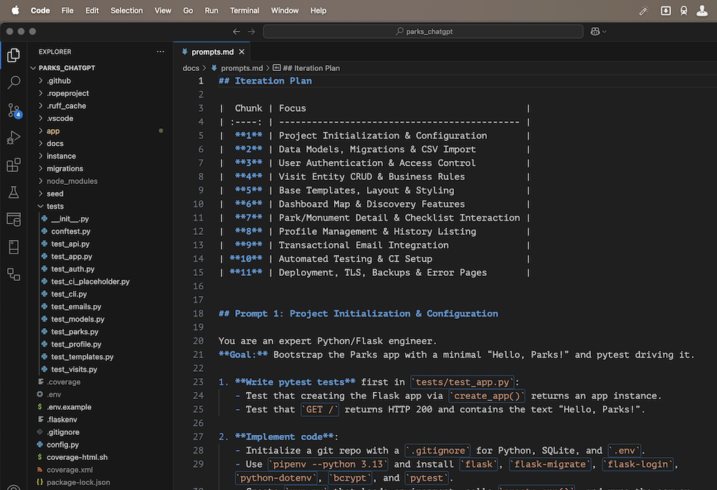Viewport: 717px width, 490px height.
Task: Close the prompts.md tab
Action: pyautogui.click(x=242, y=52)
